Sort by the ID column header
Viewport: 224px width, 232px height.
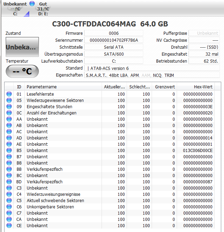tap(19, 87)
